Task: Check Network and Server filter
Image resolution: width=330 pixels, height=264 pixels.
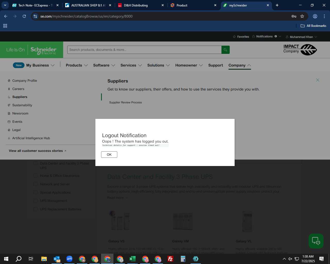Action: [x=36, y=184]
